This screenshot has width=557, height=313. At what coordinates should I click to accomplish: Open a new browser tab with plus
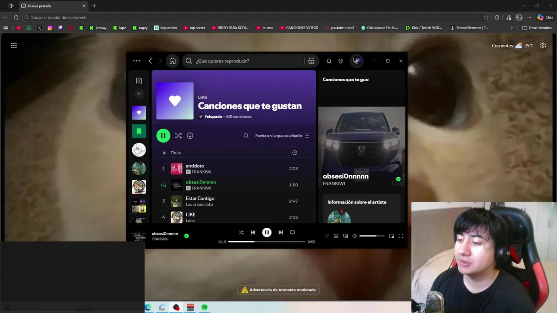click(94, 6)
